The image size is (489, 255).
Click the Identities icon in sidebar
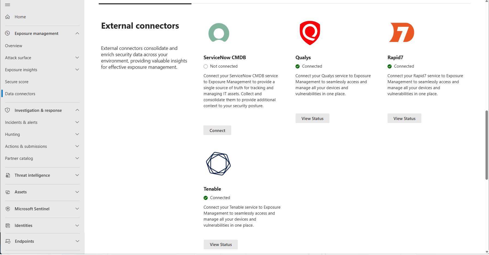coord(8,226)
